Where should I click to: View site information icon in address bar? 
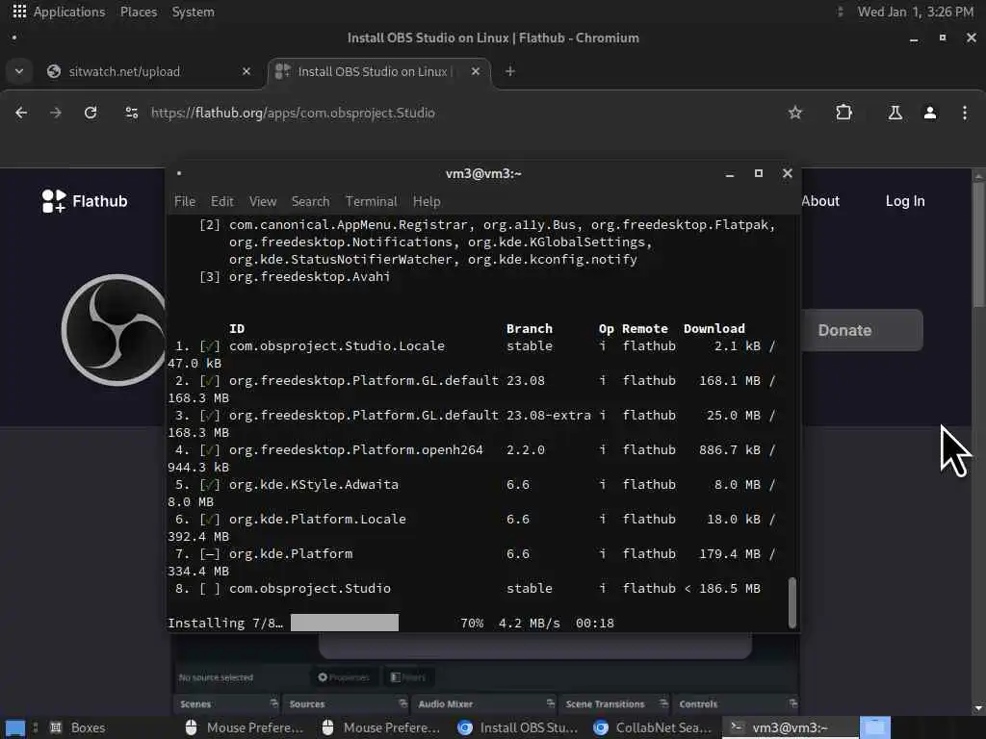click(131, 113)
